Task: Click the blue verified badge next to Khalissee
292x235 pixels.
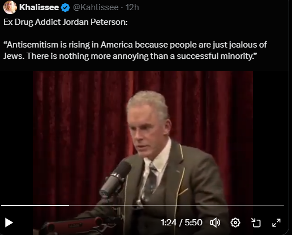Action: click(x=65, y=7)
